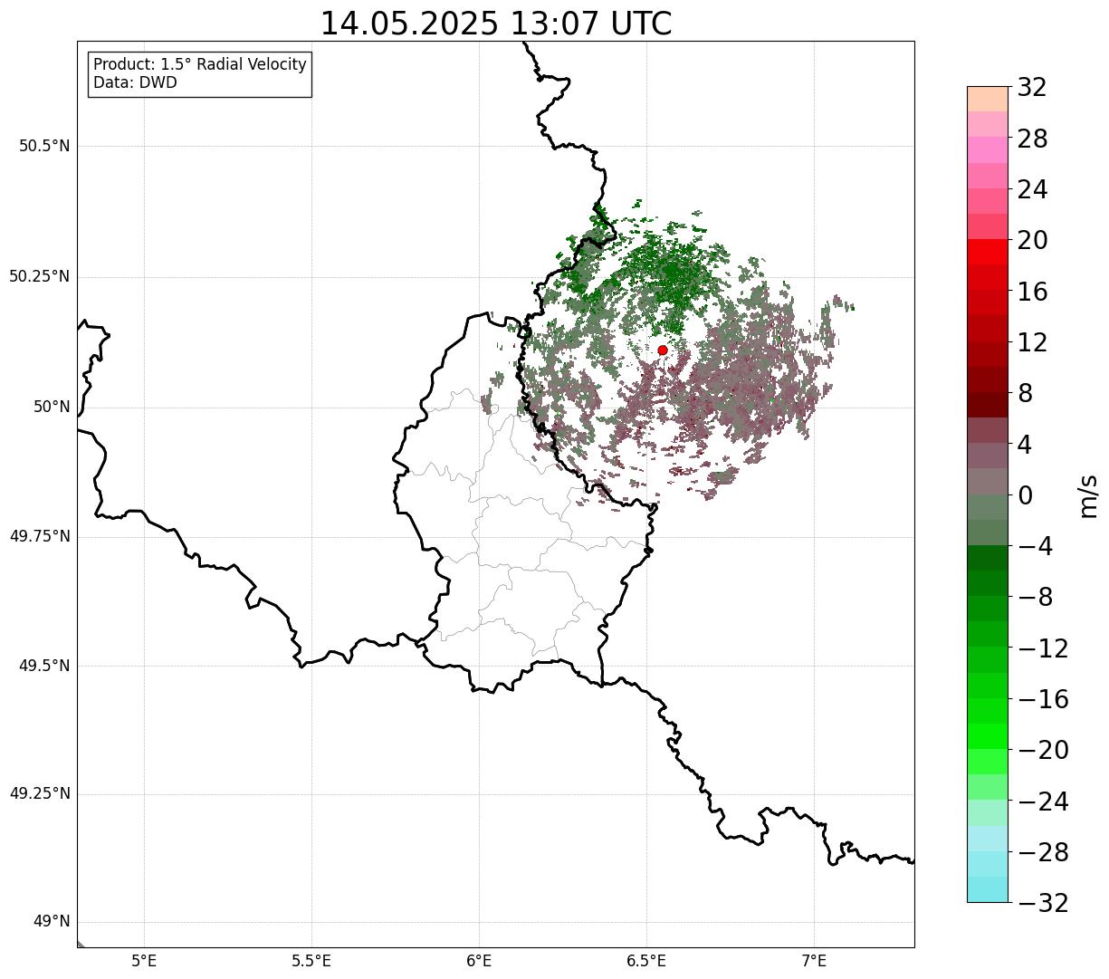Viewport: 1109px width, 979px height.
Task: Click the plot title 14.05.2025 13:07 UTC
Action: click(496, 24)
